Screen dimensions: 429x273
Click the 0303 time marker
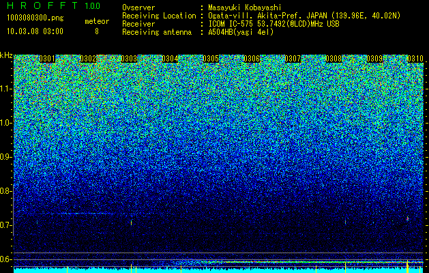pyautogui.click(x=129, y=59)
